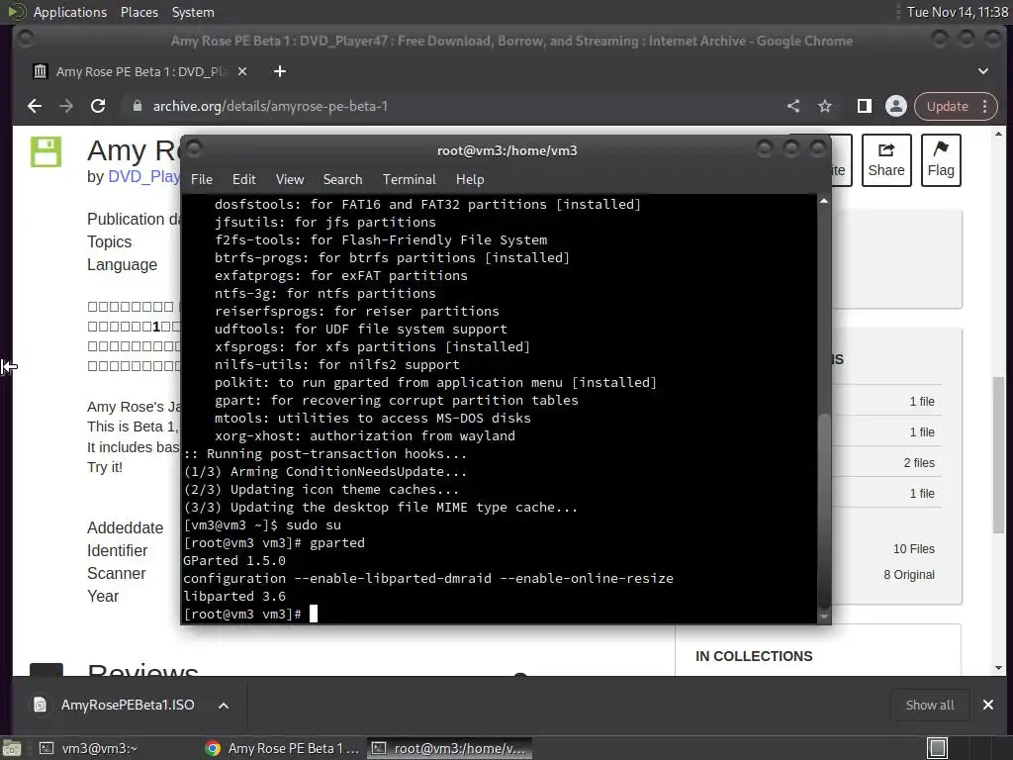1013x760 pixels.
Task: Click the '8 Original' link
Action: pyautogui.click(x=909, y=575)
